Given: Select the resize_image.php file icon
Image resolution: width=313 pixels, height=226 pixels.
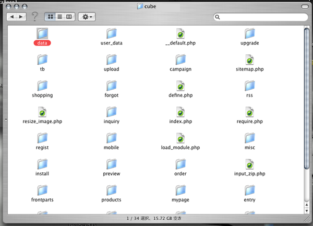Looking at the screenshot, I should coord(42,112).
